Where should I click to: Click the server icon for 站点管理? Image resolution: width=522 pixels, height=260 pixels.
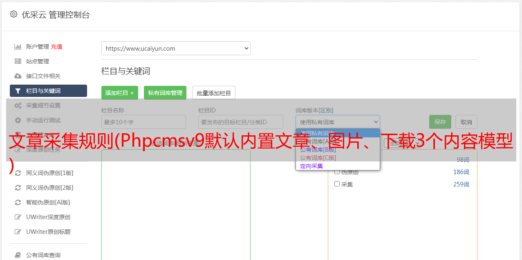click(18, 61)
